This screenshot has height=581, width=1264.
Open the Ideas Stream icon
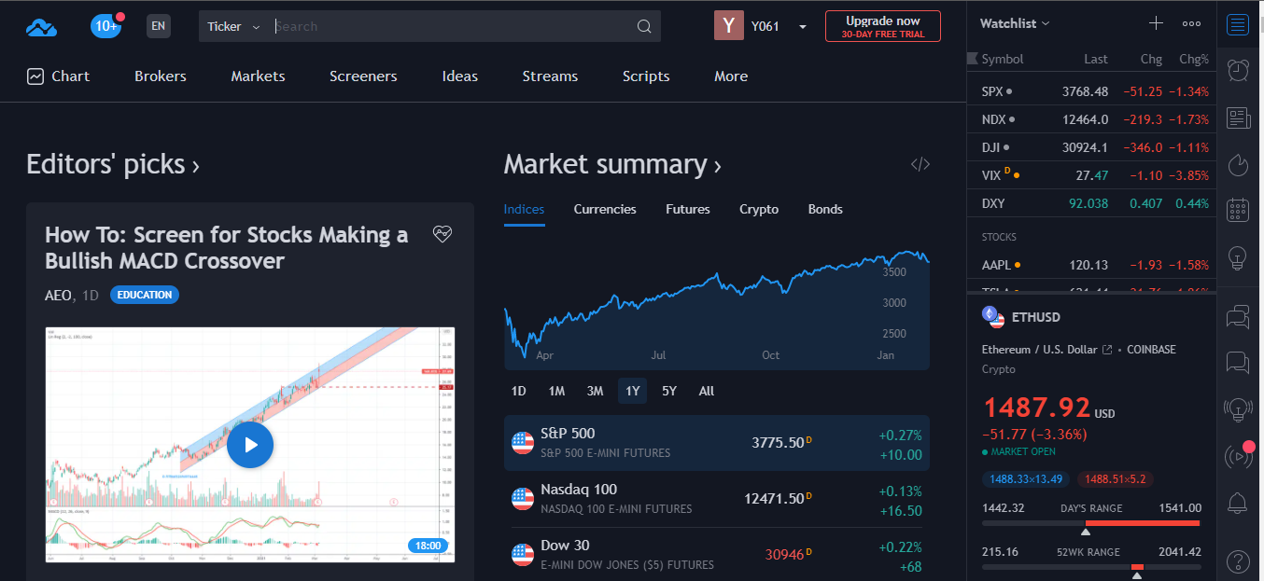[x=1238, y=408]
